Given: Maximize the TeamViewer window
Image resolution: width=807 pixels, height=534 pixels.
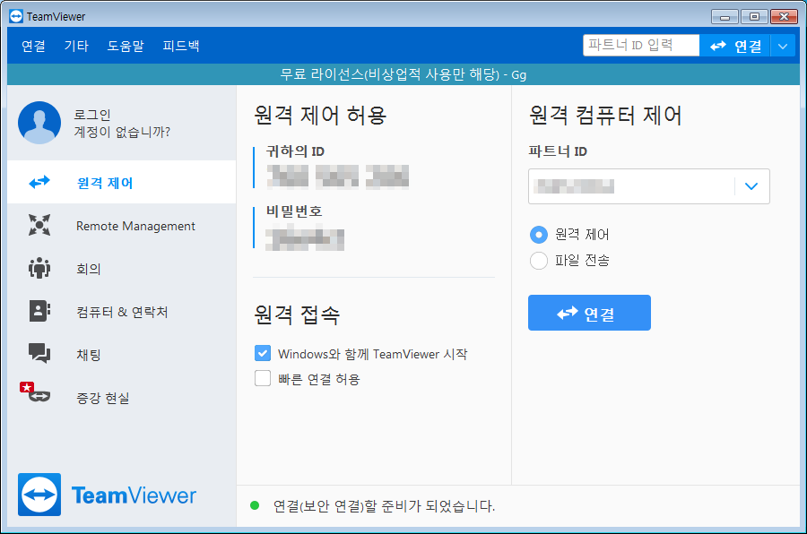Looking at the screenshot, I should (x=754, y=17).
